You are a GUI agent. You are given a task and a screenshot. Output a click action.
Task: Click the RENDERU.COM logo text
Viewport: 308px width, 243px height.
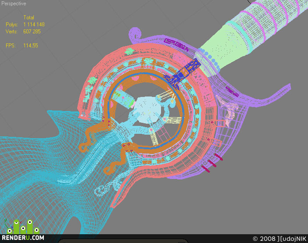pos(23,237)
